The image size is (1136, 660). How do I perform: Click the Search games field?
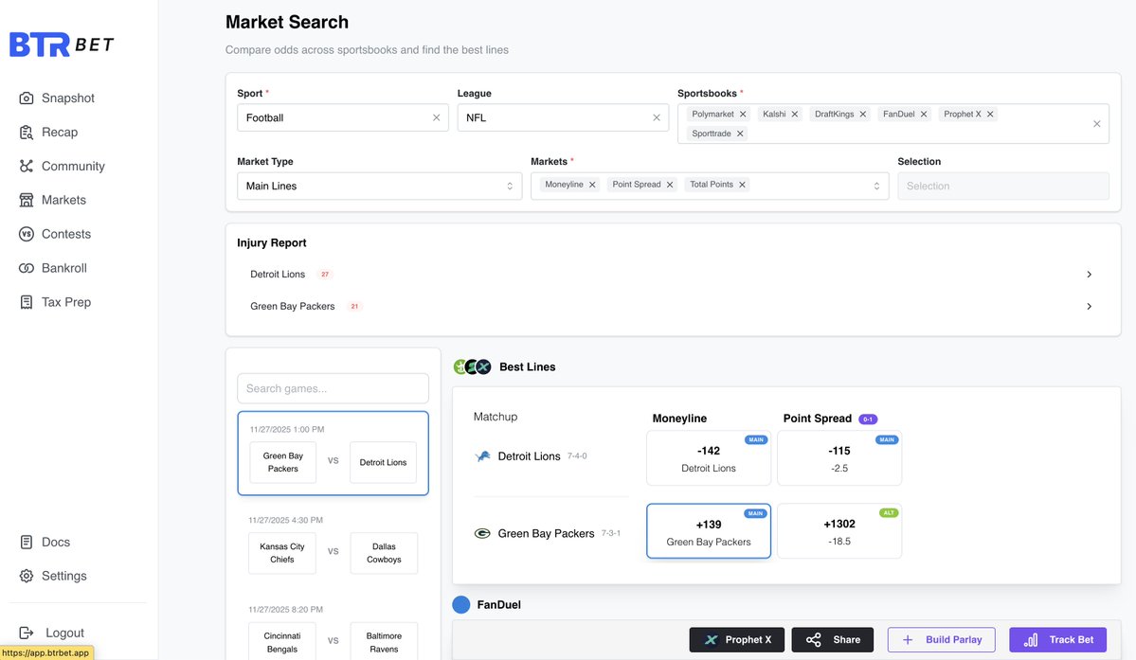pyautogui.click(x=333, y=388)
